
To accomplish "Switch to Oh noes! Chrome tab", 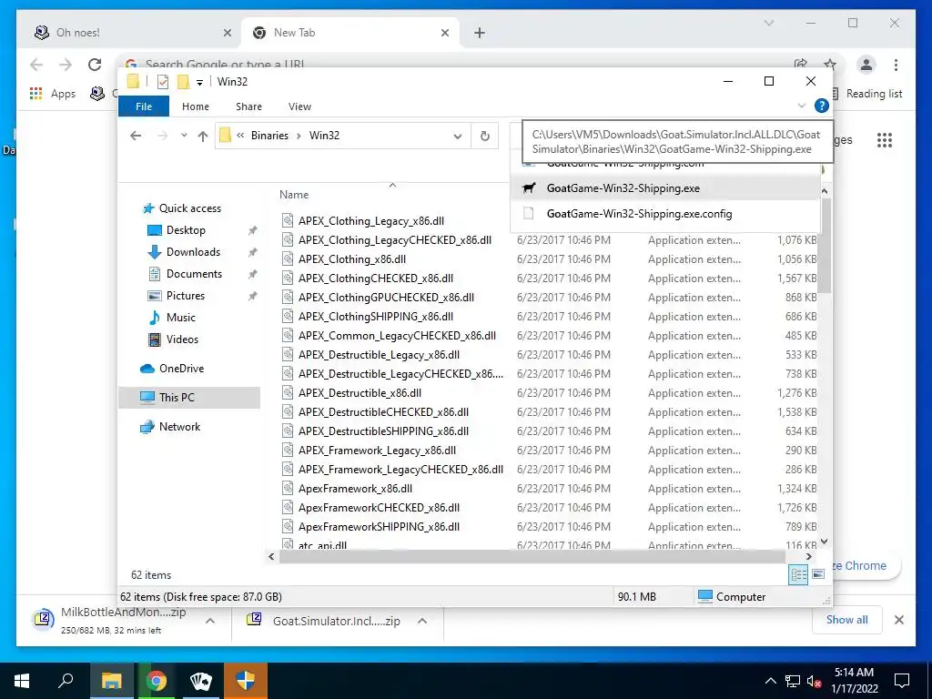I will pyautogui.click(x=127, y=33).
